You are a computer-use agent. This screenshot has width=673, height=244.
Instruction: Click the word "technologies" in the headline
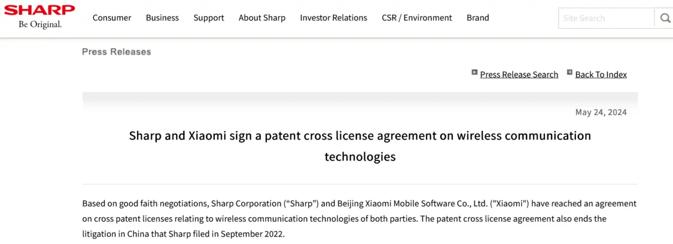[x=360, y=157]
